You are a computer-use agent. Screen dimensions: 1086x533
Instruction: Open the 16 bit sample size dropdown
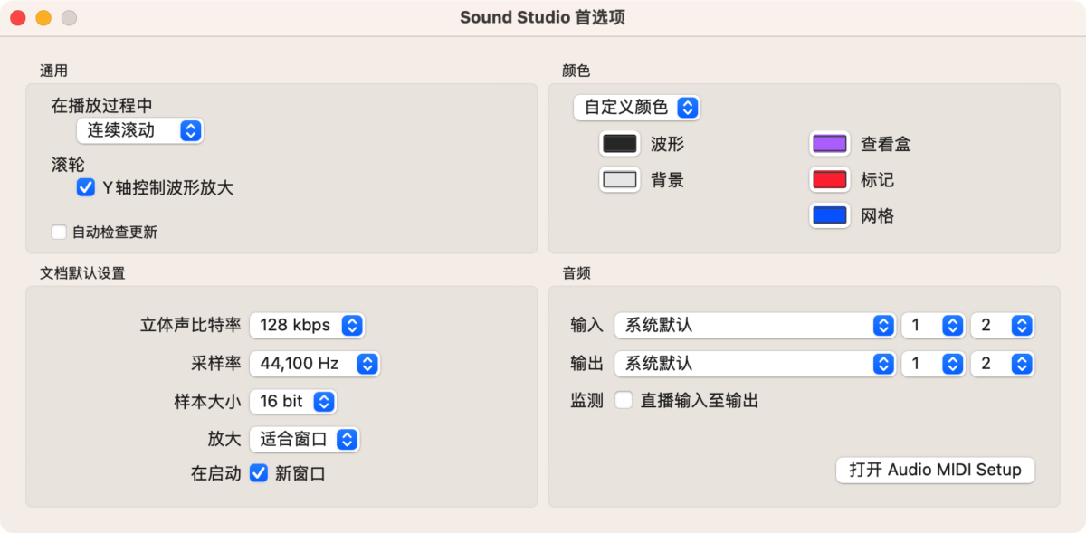292,401
